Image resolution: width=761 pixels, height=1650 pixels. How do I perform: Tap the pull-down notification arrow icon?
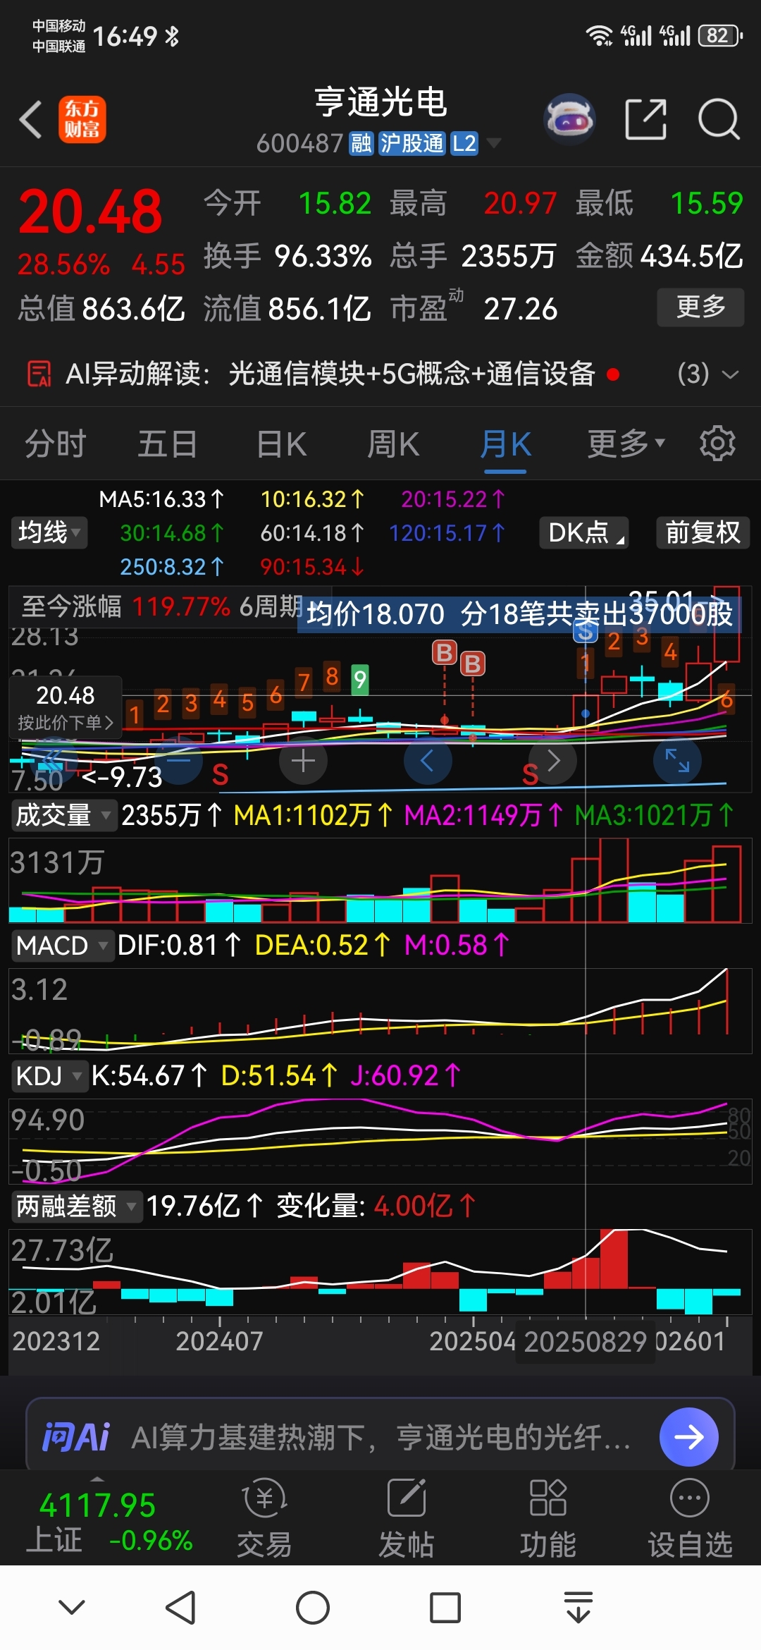click(579, 1607)
